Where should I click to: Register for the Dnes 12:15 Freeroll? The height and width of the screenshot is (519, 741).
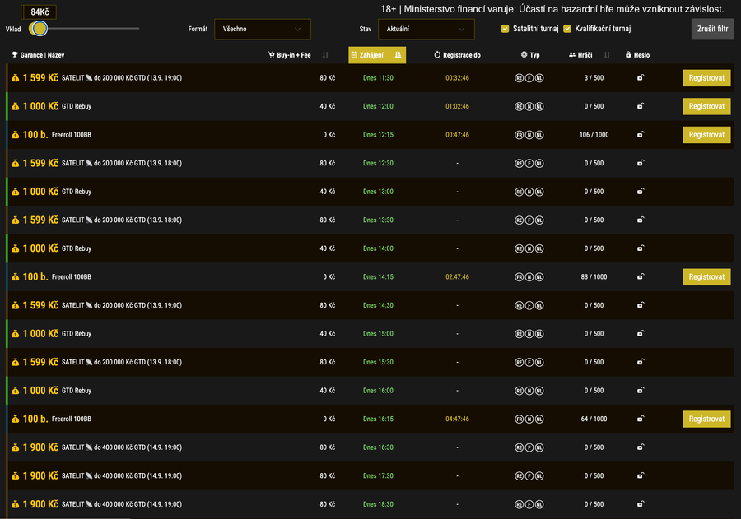706,135
